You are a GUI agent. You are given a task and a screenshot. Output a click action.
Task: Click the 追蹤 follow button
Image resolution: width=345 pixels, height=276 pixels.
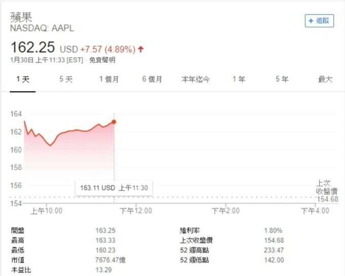[x=319, y=21]
